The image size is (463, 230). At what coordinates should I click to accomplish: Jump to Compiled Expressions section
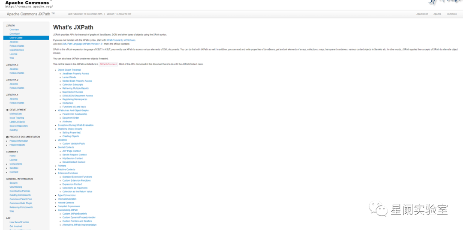click(69, 206)
